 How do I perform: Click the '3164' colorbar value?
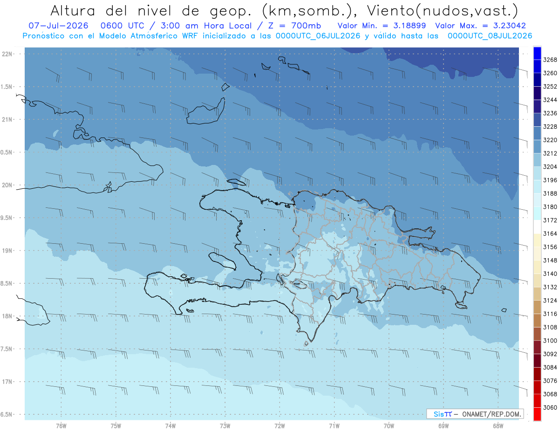point(550,233)
